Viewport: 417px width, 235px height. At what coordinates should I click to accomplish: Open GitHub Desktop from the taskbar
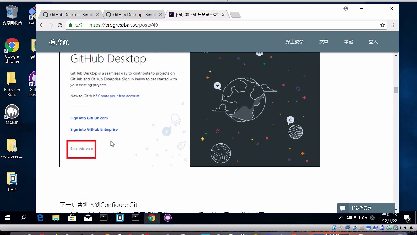click(168, 218)
